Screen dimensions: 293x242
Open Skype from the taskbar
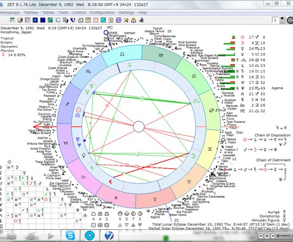click(70, 236)
